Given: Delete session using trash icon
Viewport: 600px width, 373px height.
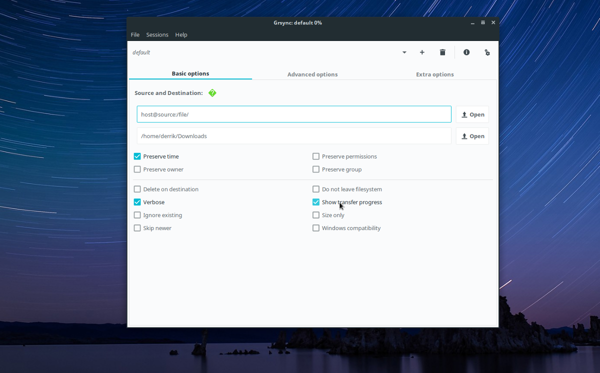Looking at the screenshot, I should 442,52.
